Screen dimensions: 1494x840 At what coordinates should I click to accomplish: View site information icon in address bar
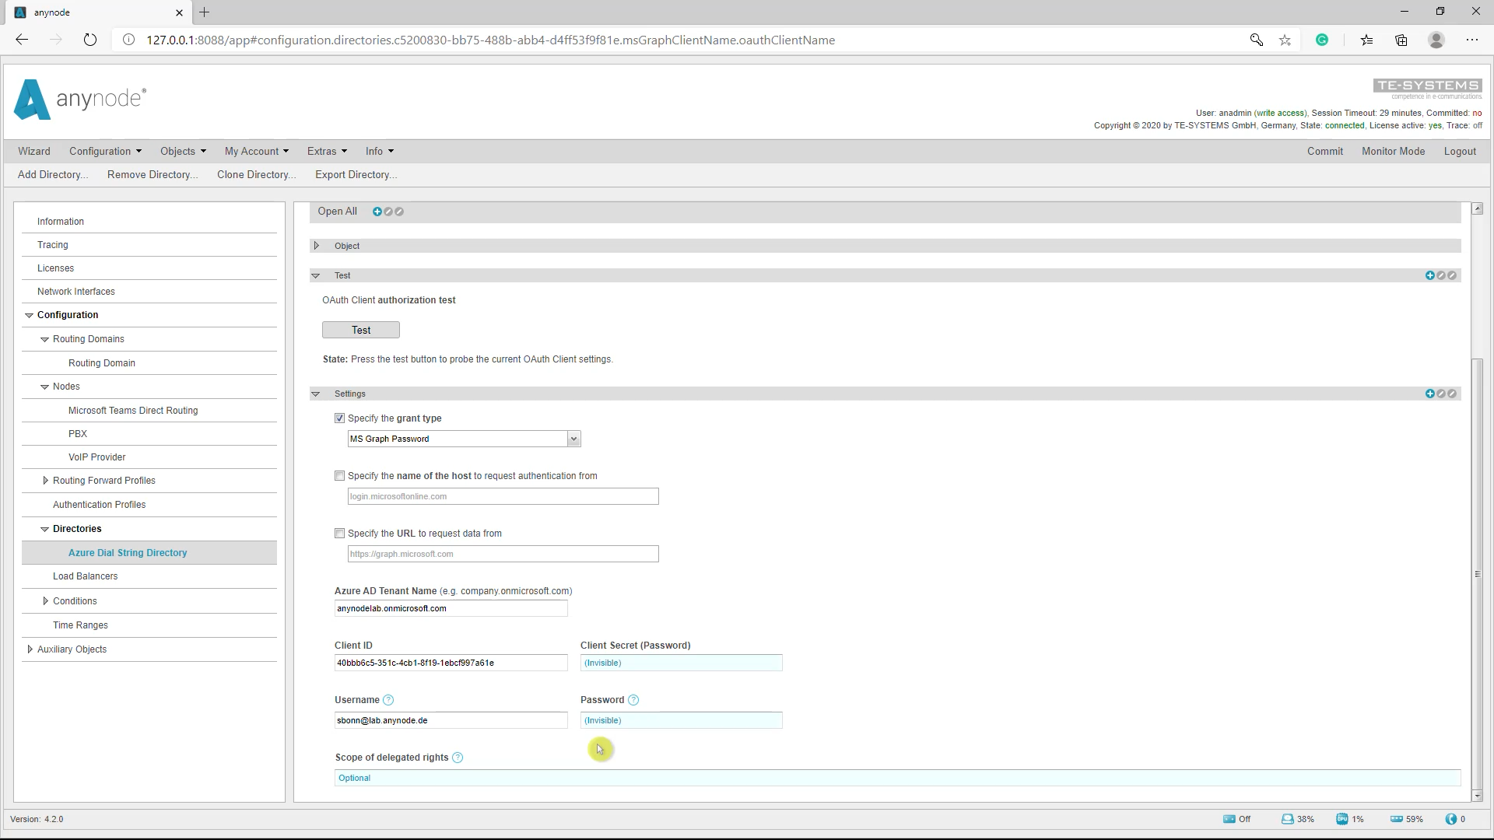[129, 40]
